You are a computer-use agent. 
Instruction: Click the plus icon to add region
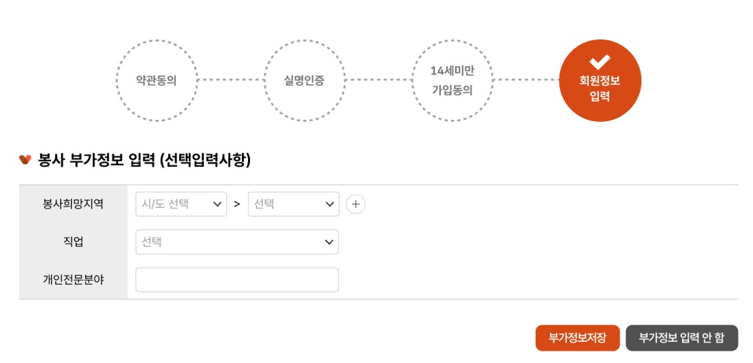355,204
